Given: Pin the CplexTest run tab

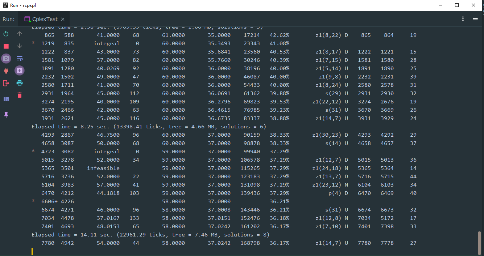Looking at the screenshot, I should click(6, 115).
